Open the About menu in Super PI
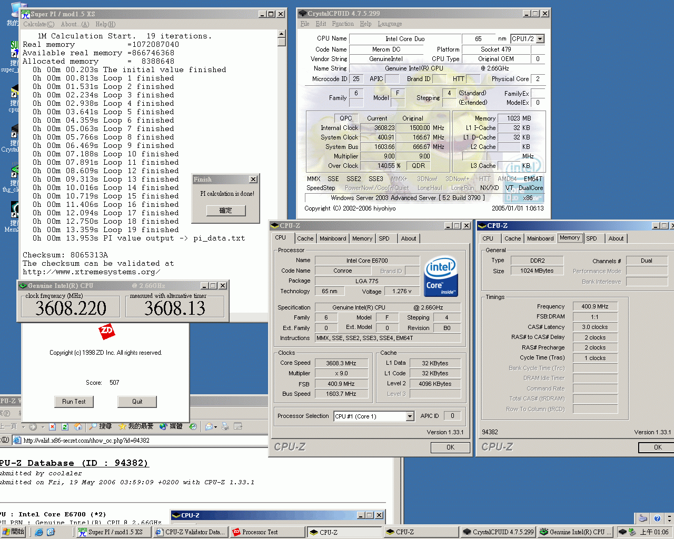This screenshot has height=539, width=674. [75, 24]
